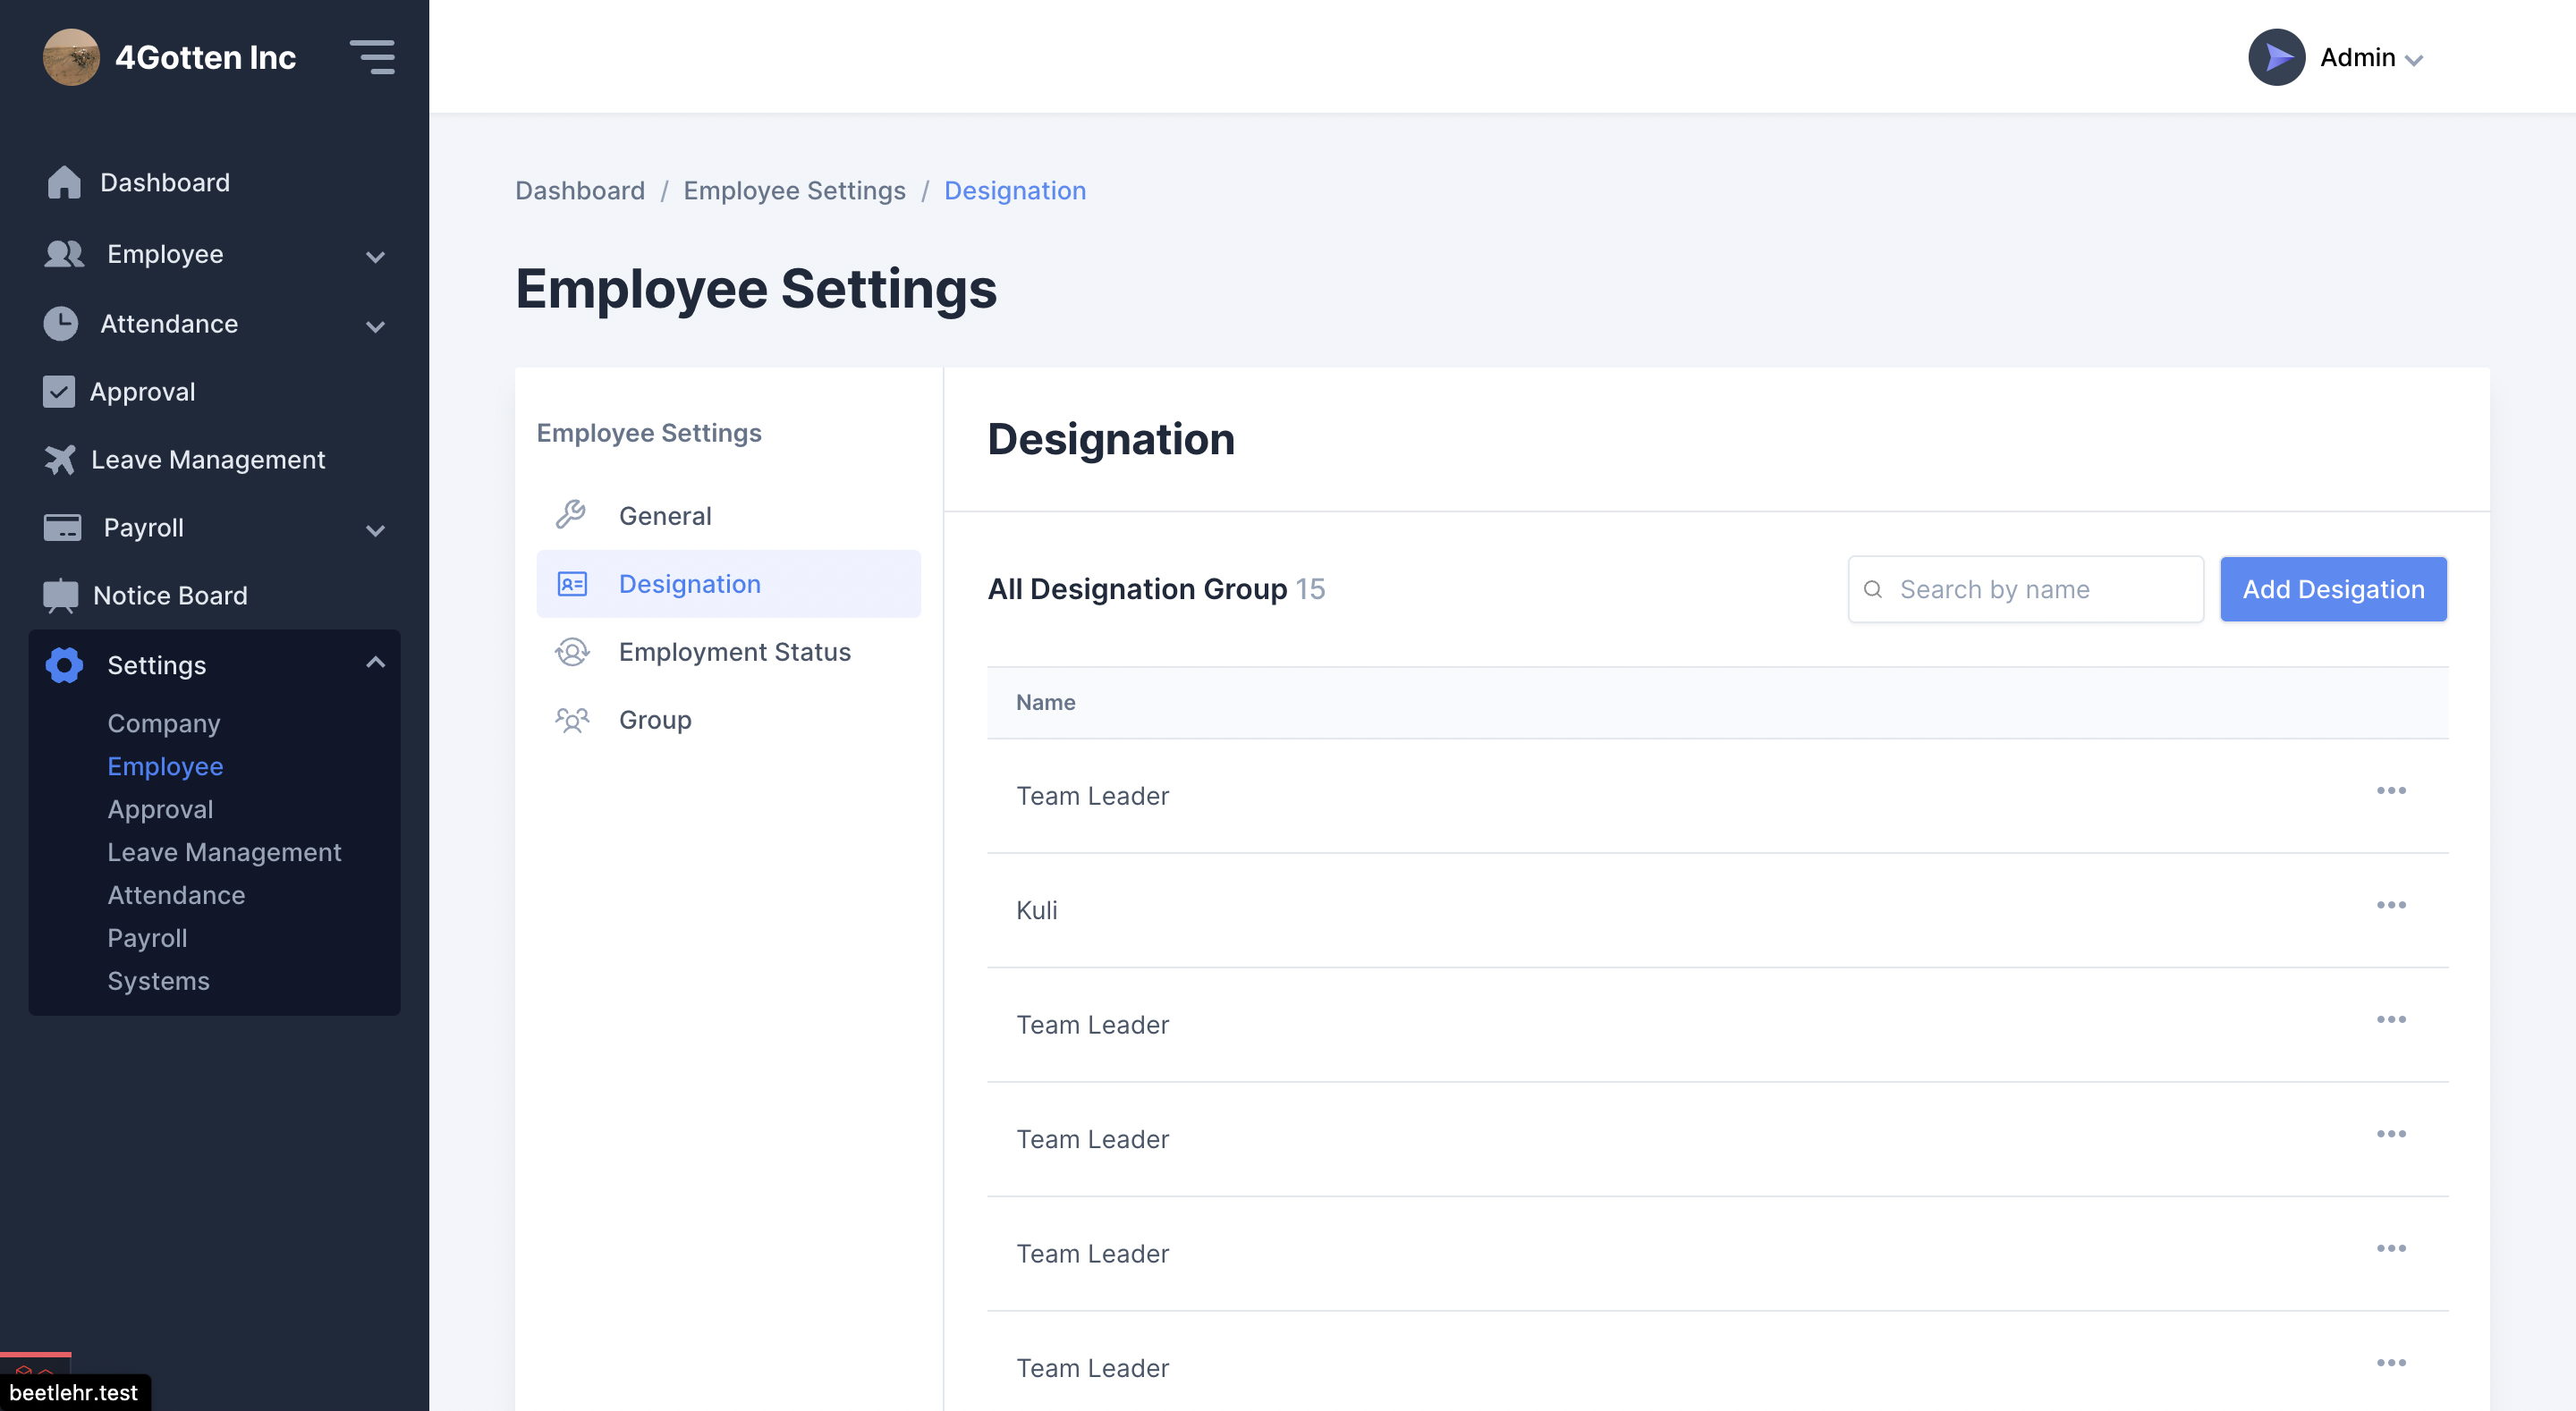Expand the Payroll sidebar menu chevron
Screen dimensions: 2576x1411
point(375,530)
